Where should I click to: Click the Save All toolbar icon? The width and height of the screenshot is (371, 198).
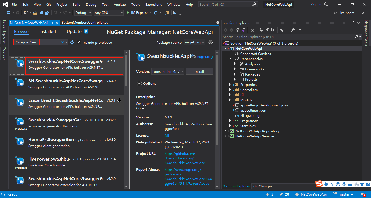pos(47,13)
